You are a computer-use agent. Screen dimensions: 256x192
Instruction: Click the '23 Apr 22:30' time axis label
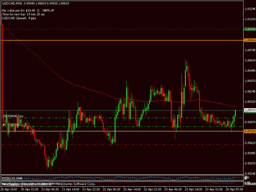(x=214, y=190)
